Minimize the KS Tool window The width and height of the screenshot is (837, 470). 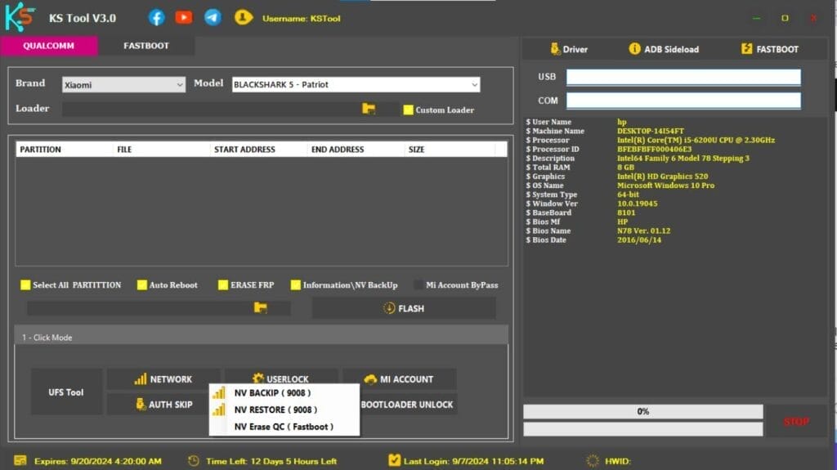pos(756,18)
